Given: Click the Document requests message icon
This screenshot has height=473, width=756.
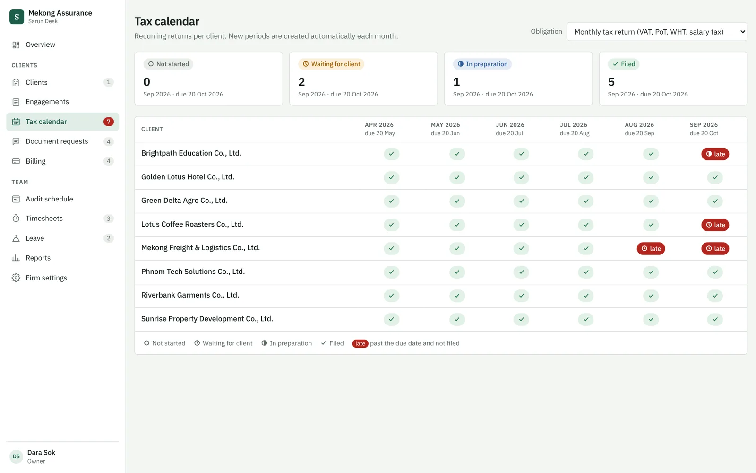Looking at the screenshot, I should tap(16, 141).
